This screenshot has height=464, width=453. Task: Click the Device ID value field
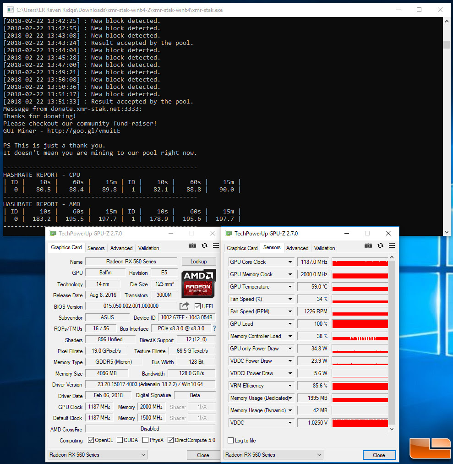(x=187, y=317)
